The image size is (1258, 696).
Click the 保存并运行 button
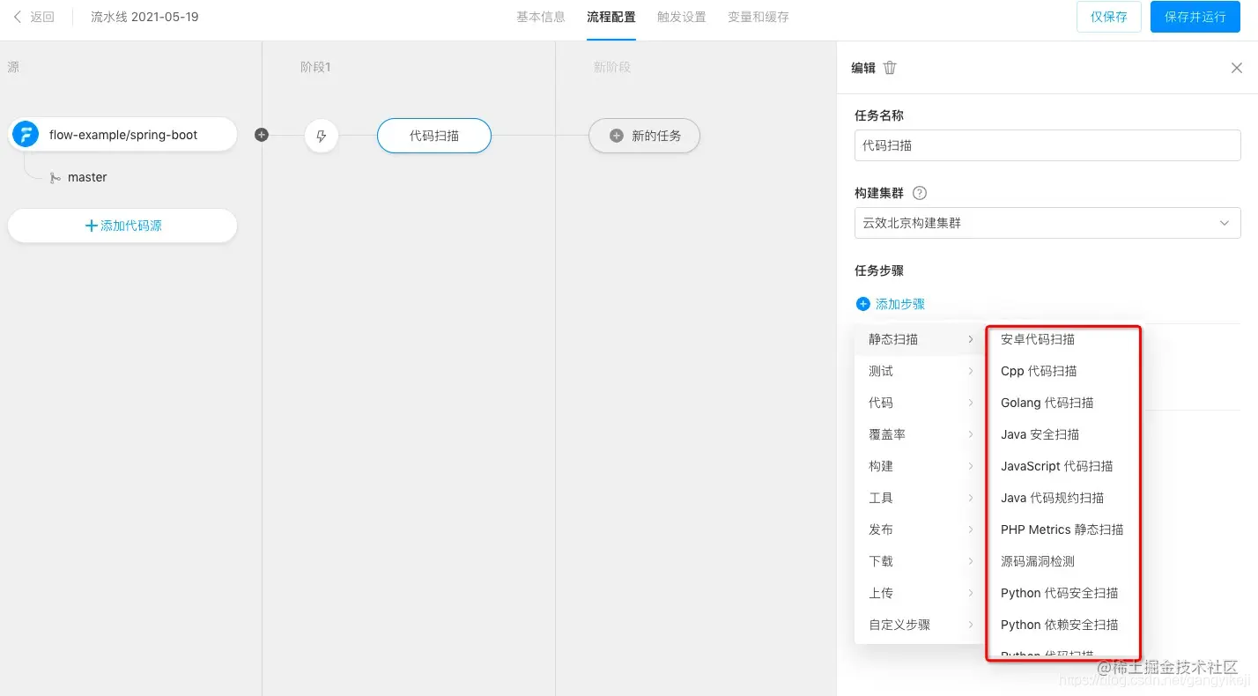[1195, 16]
